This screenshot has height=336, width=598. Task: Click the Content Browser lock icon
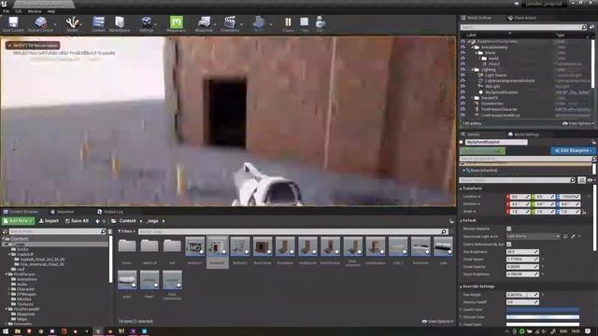point(451,221)
